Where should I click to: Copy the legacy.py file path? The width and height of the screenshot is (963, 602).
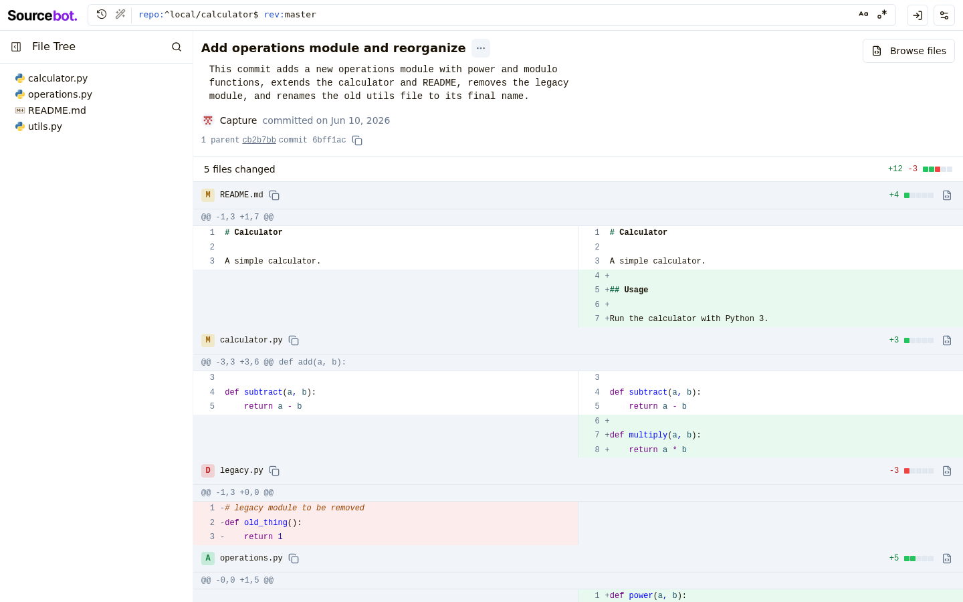274,471
